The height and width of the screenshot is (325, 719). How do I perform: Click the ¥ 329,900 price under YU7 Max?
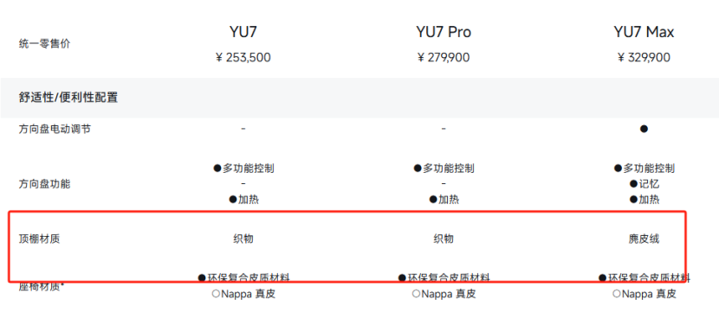coord(644,58)
